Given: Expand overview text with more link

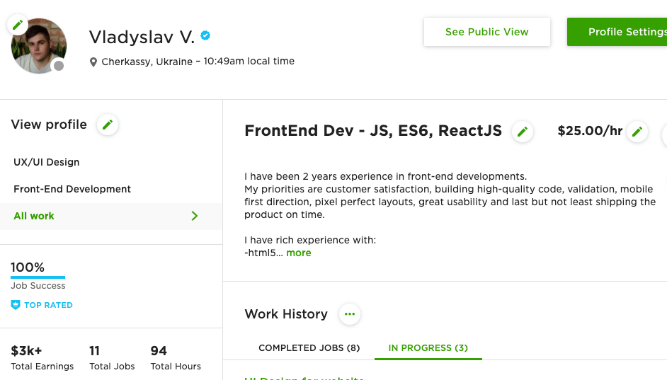Looking at the screenshot, I should pos(299,253).
